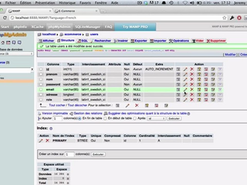Reload the browser page
This screenshot has width=247, height=185.
(x=5, y=18)
